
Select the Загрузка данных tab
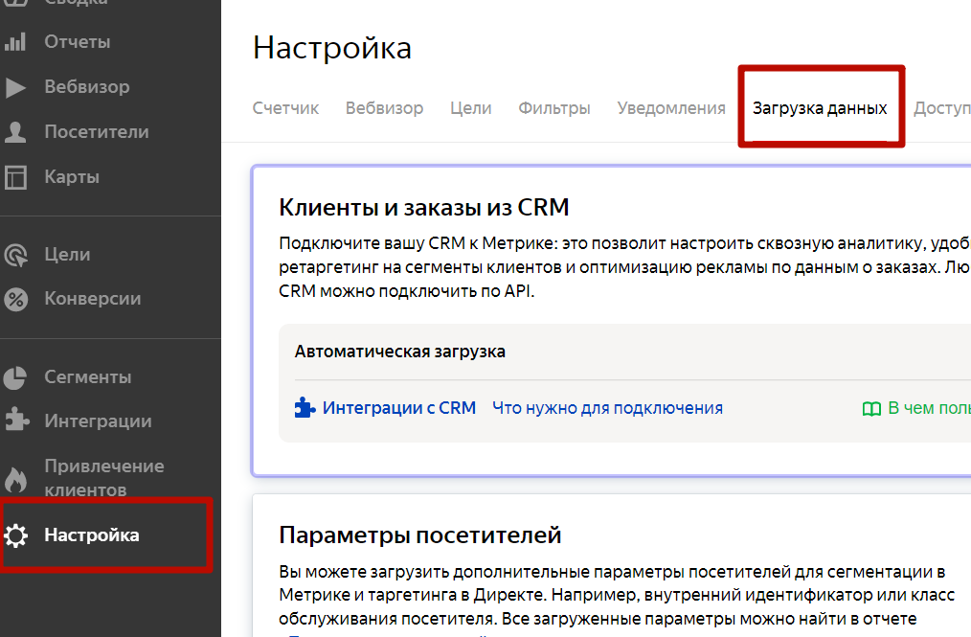820,108
